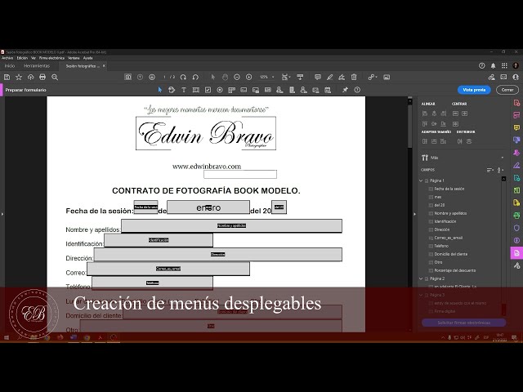
Task: Expand the left navigation pane arrow
Action: pos(2,214)
